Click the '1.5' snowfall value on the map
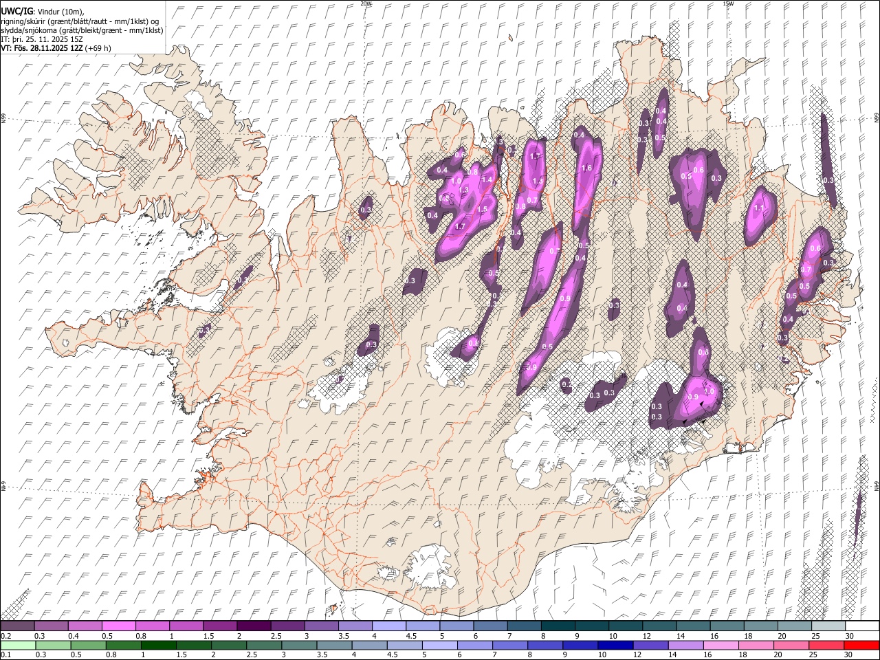Screen dimensions: 880x660 [x=482, y=210]
